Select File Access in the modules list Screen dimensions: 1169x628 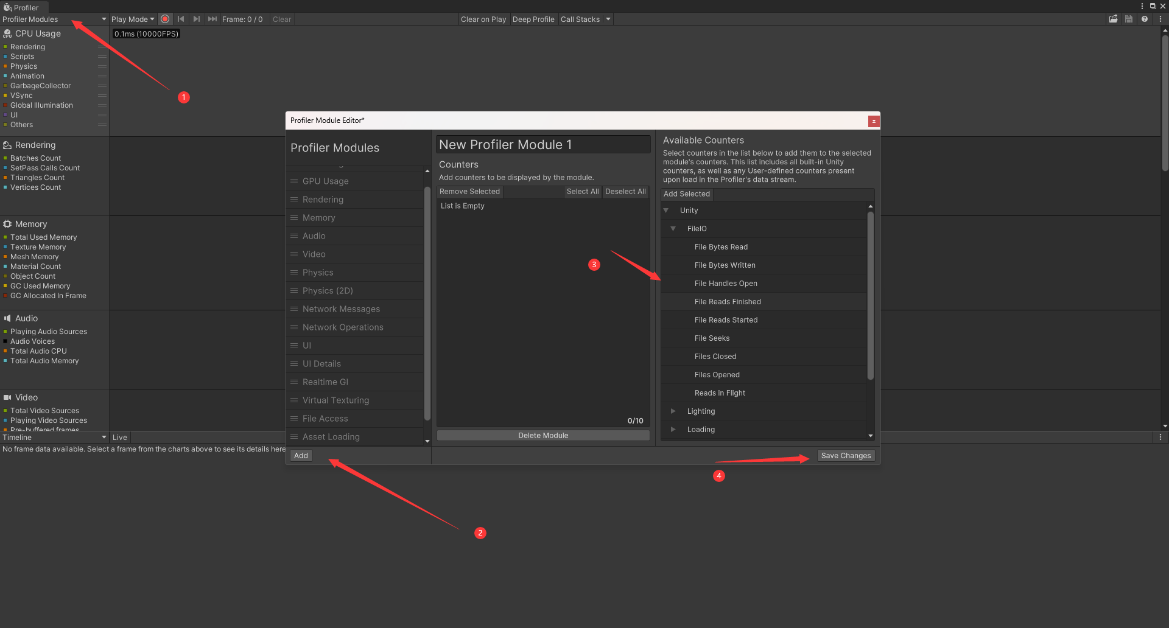pos(325,419)
